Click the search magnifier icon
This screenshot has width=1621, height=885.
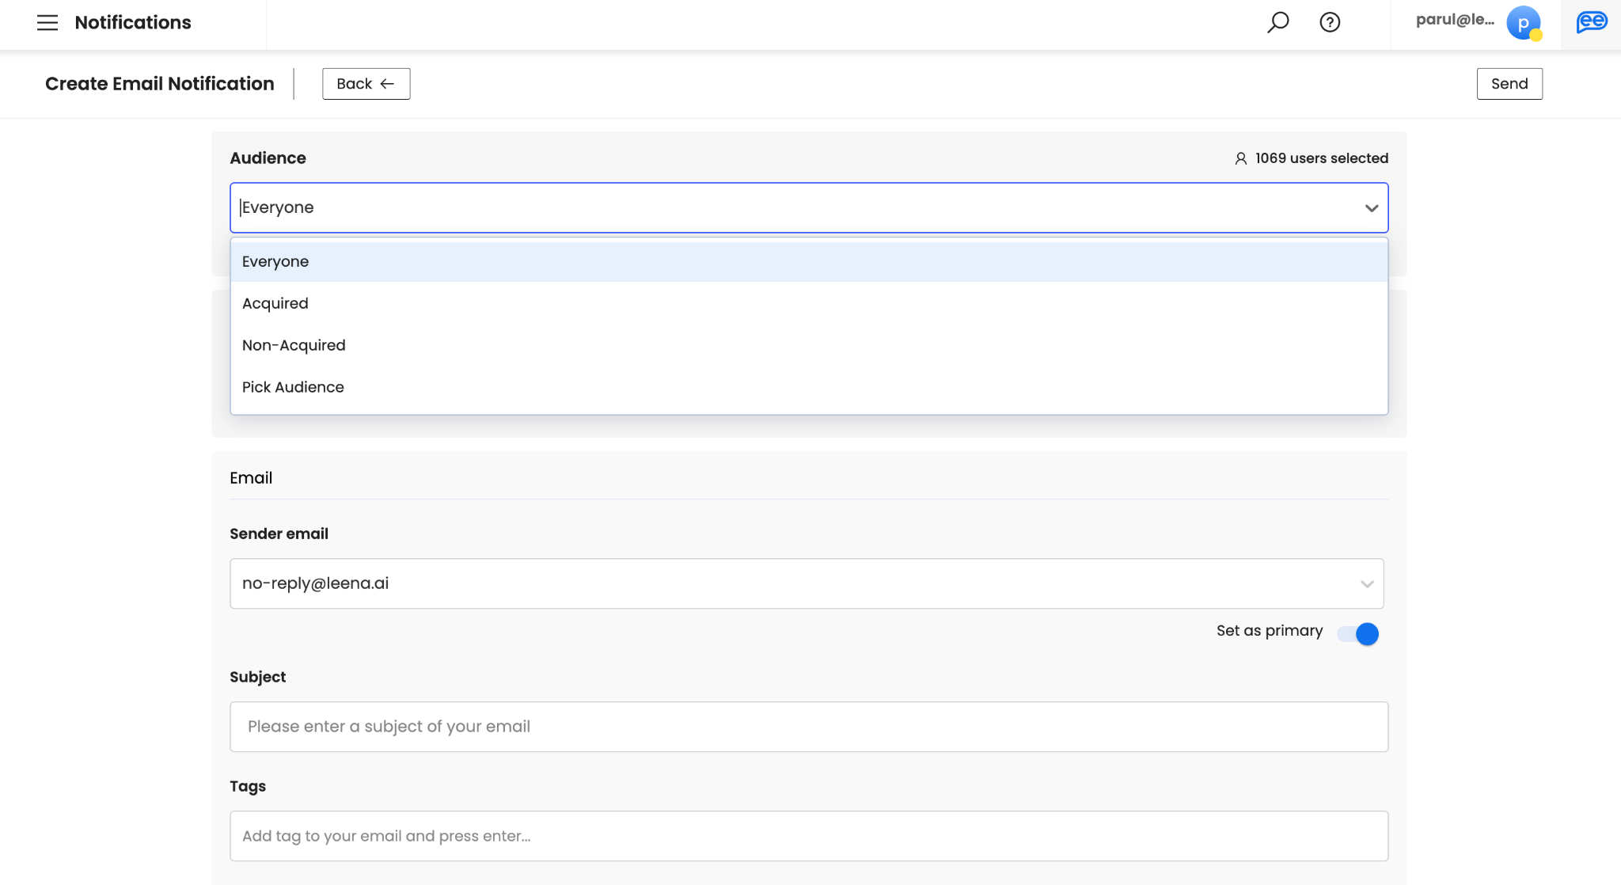tap(1277, 22)
